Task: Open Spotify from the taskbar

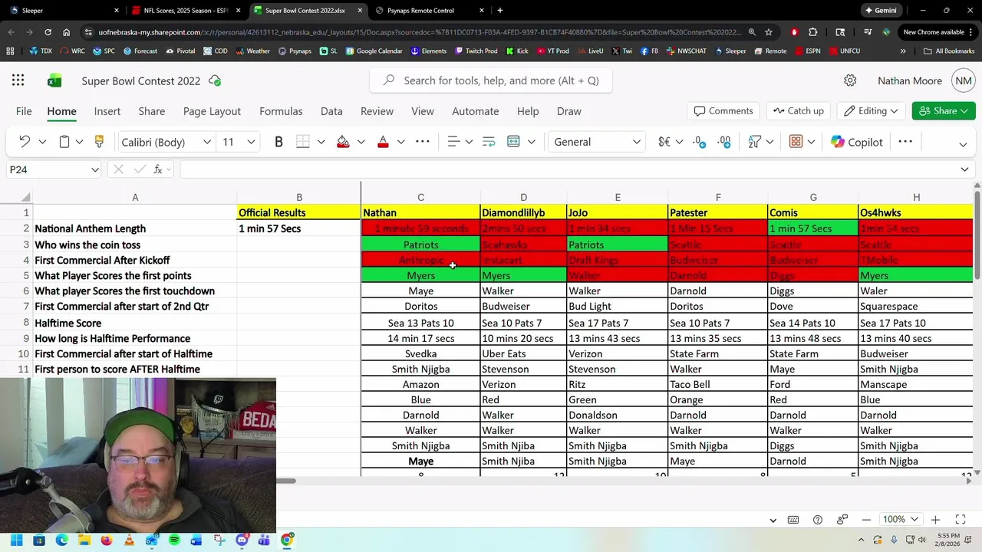Action: pos(174,540)
